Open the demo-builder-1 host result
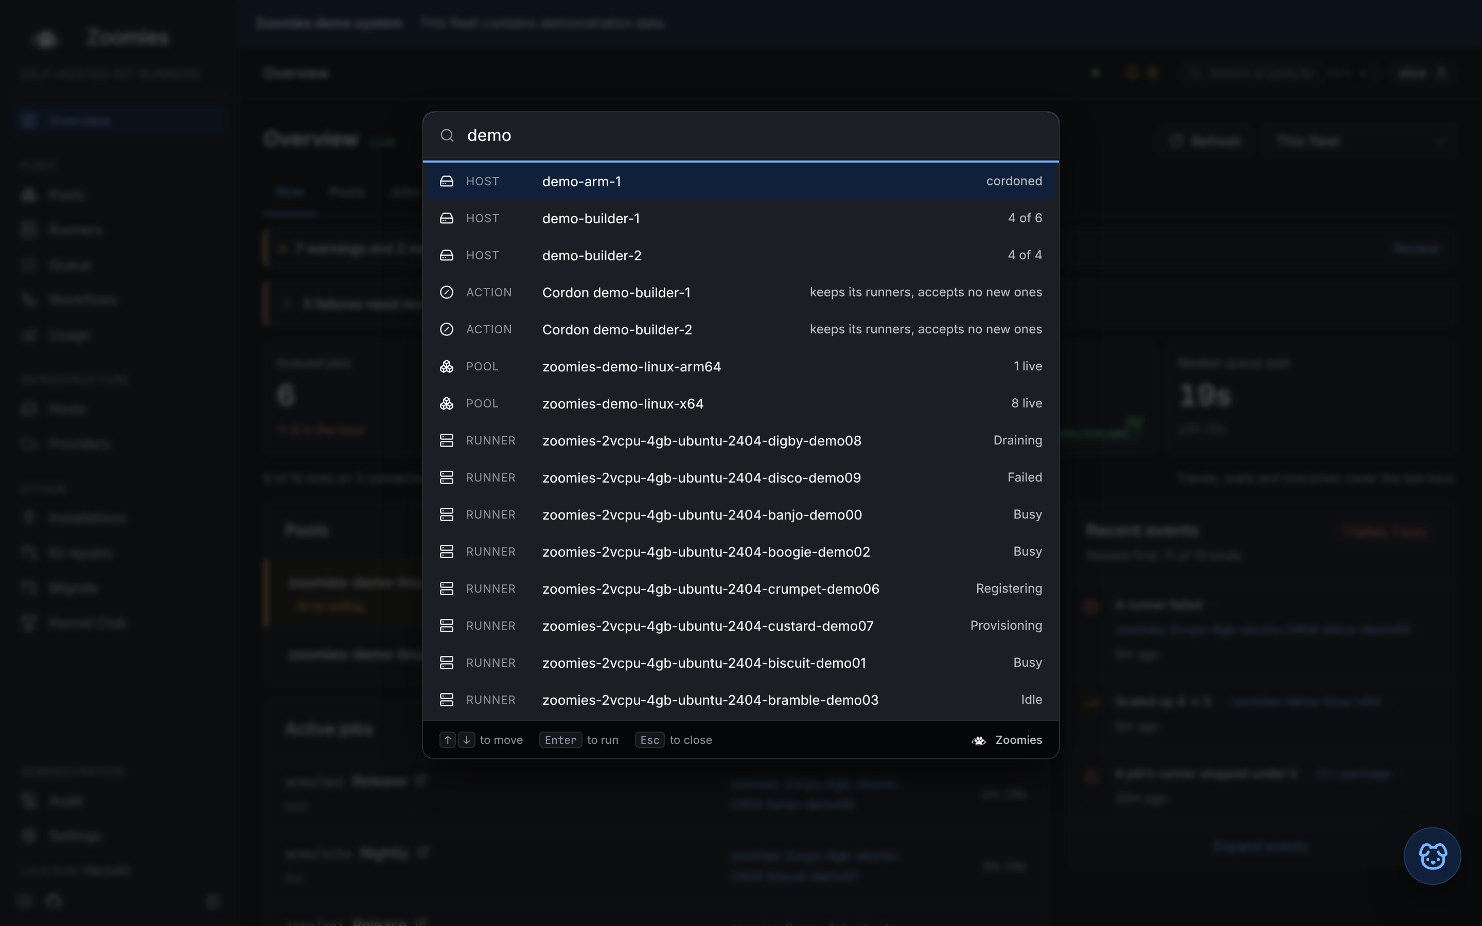This screenshot has height=926, width=1482. click(x=741, y=218)
